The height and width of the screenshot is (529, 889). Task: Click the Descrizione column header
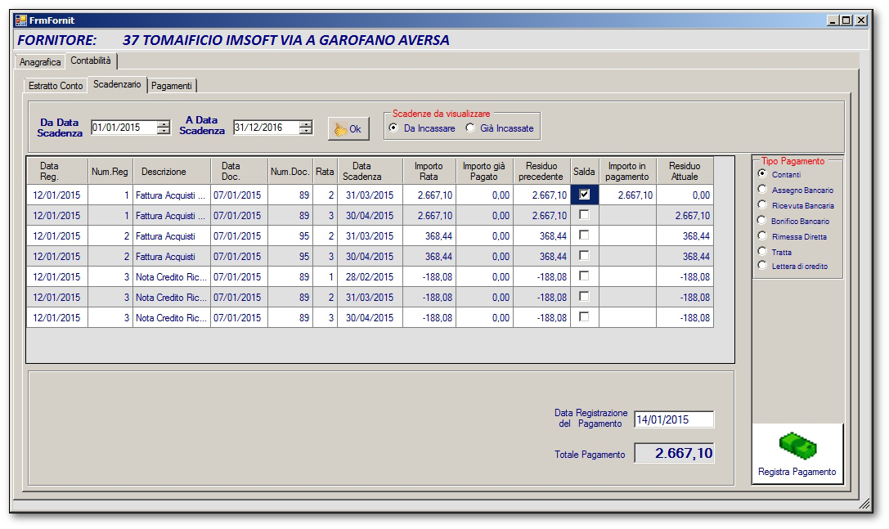[172, 171]
